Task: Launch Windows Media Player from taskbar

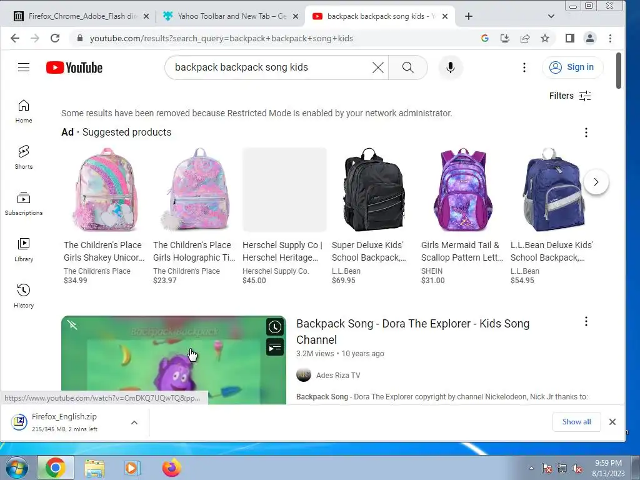Action: 132,467
